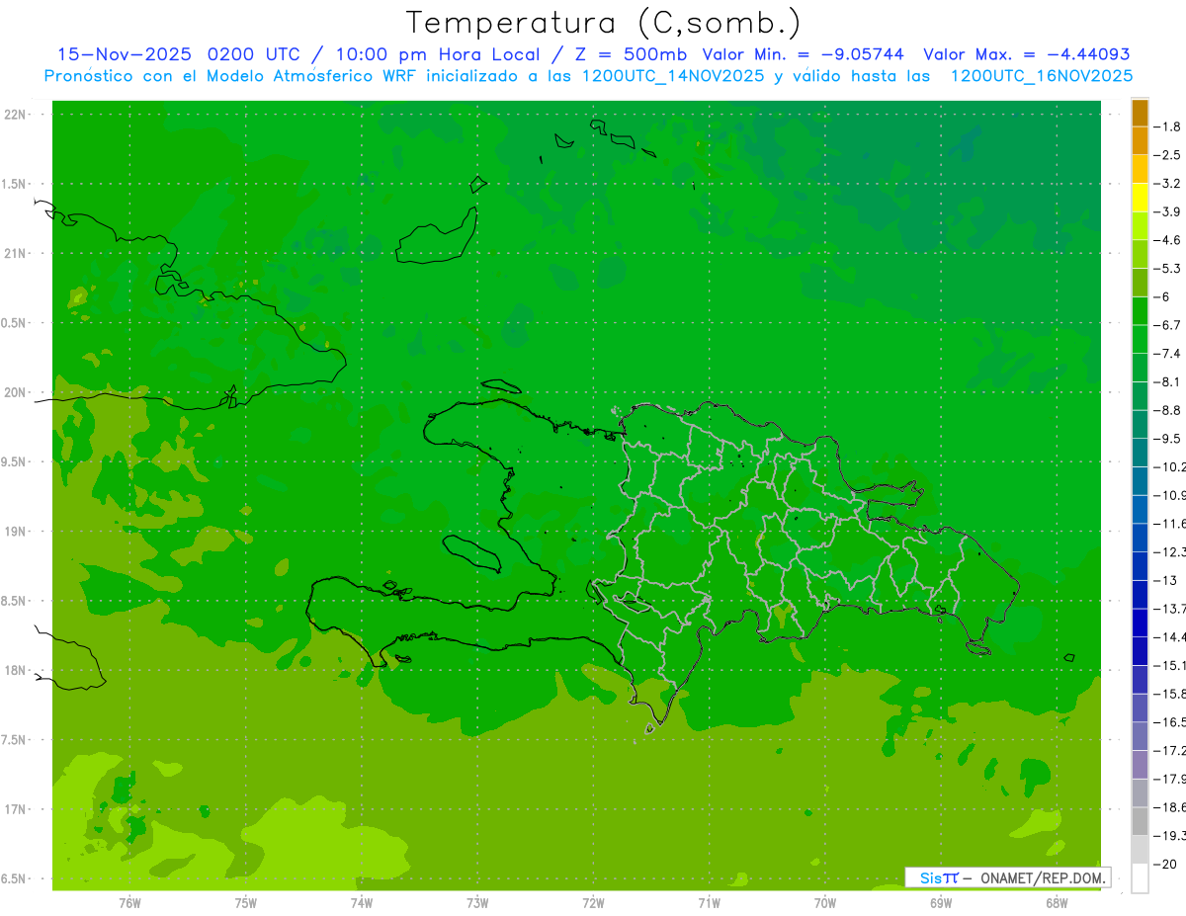The width and height of the screenshot is (1186, 916).
Task: Click the '17N' latitude label
Action: 14,809
